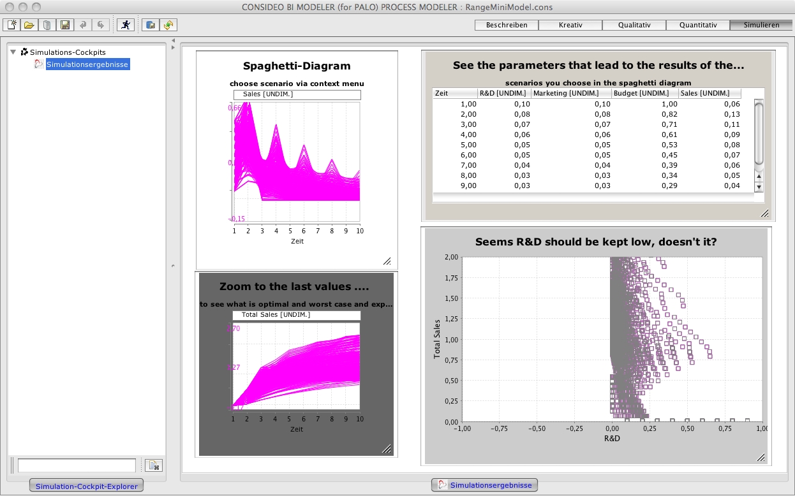795x496 pixels.
Task: Open a file with the folder icon
Action: pyautogui.click(x=29, y=25)
